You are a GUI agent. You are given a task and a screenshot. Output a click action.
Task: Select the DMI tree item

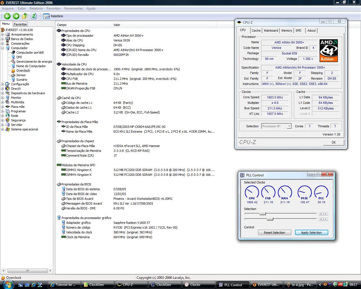point(19,57)
